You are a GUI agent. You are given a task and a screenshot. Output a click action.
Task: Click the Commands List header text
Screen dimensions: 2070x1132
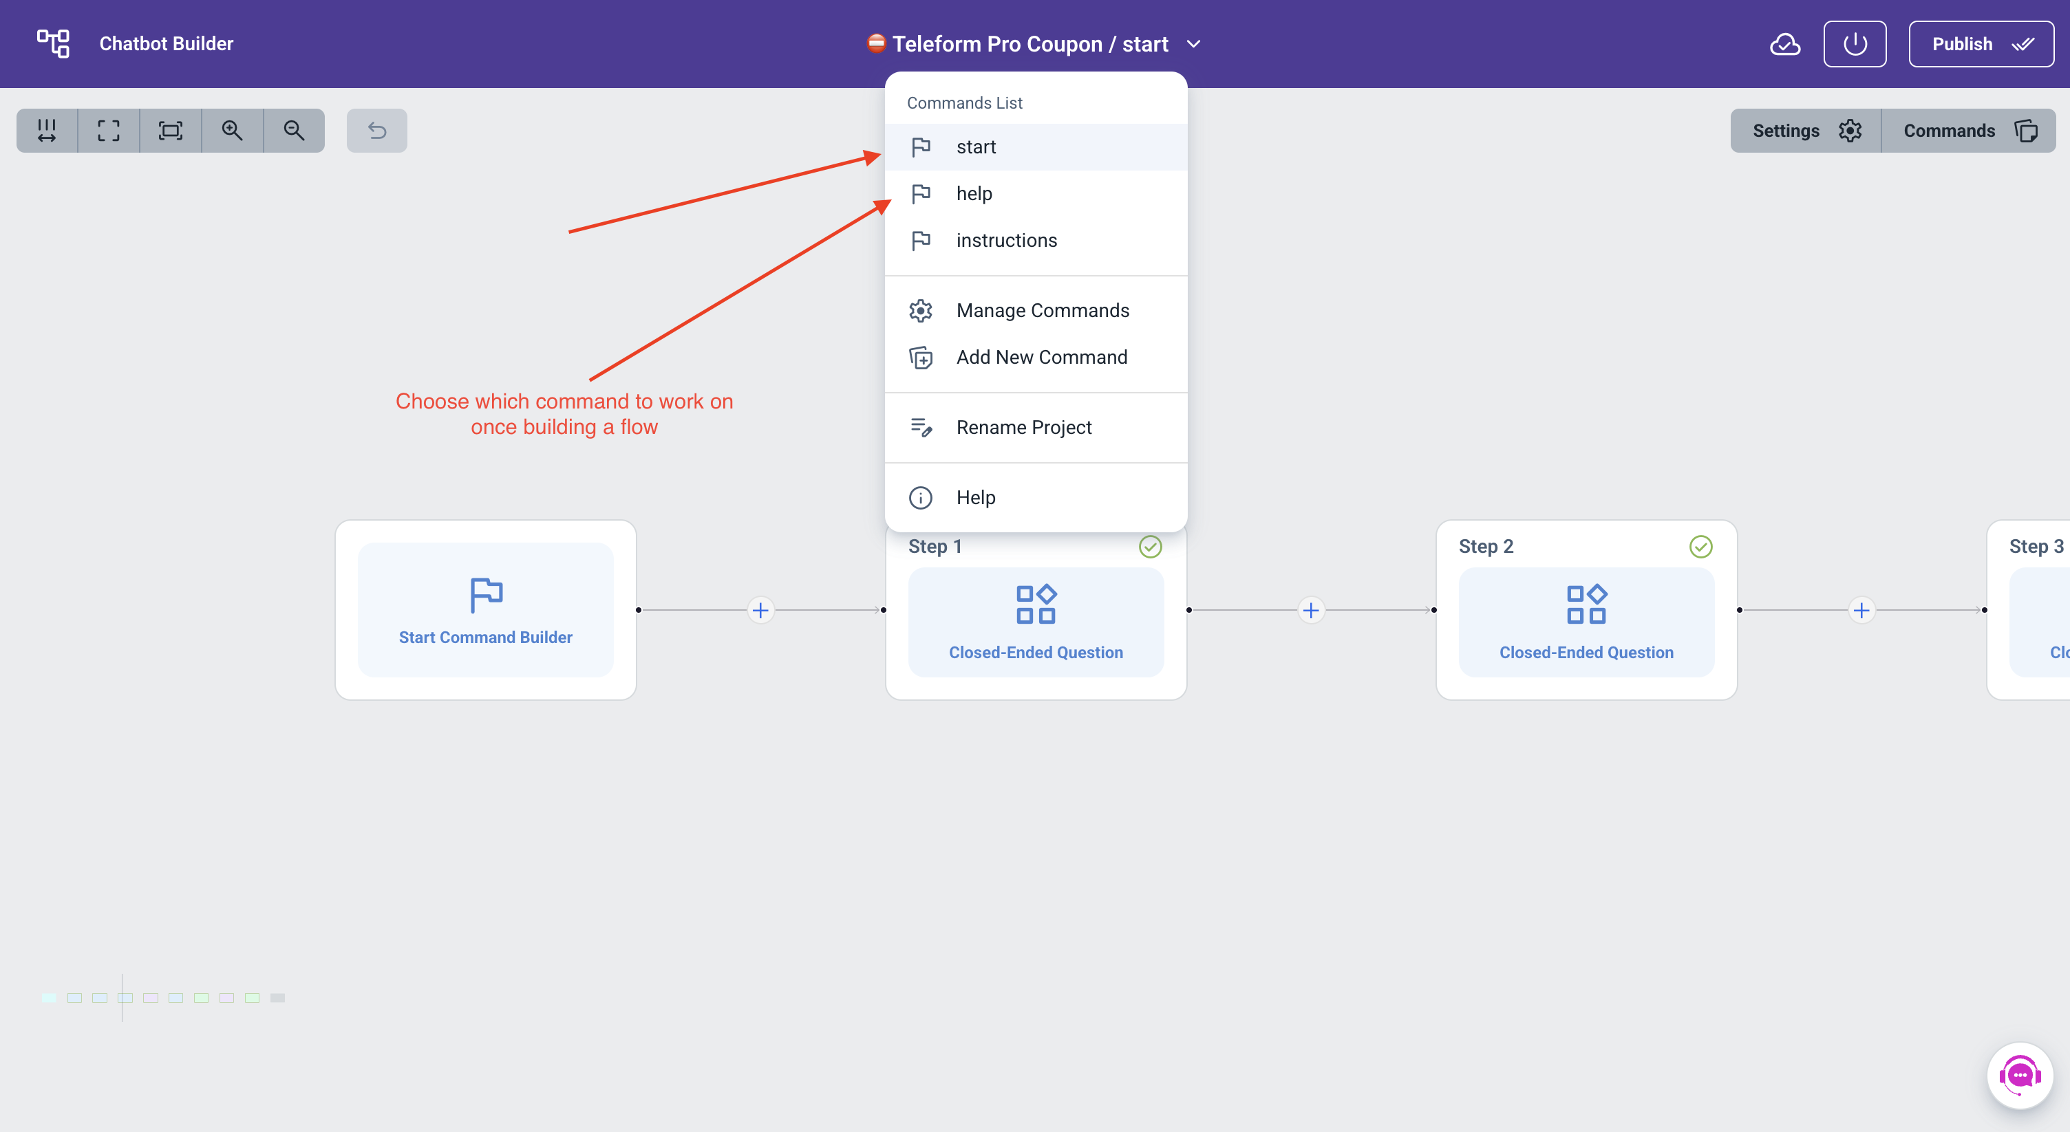pyautogui.click(x=964, y=102)
